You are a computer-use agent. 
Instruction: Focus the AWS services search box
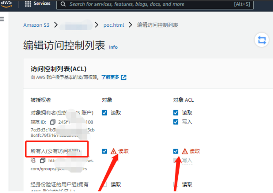155,4
